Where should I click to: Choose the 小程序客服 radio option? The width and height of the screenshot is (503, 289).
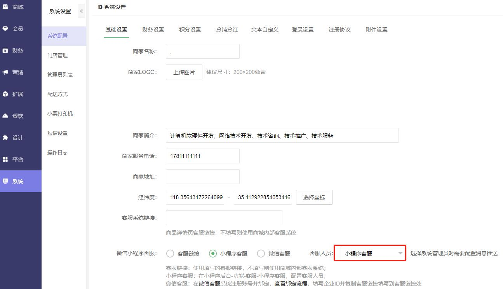coord(213,254)
